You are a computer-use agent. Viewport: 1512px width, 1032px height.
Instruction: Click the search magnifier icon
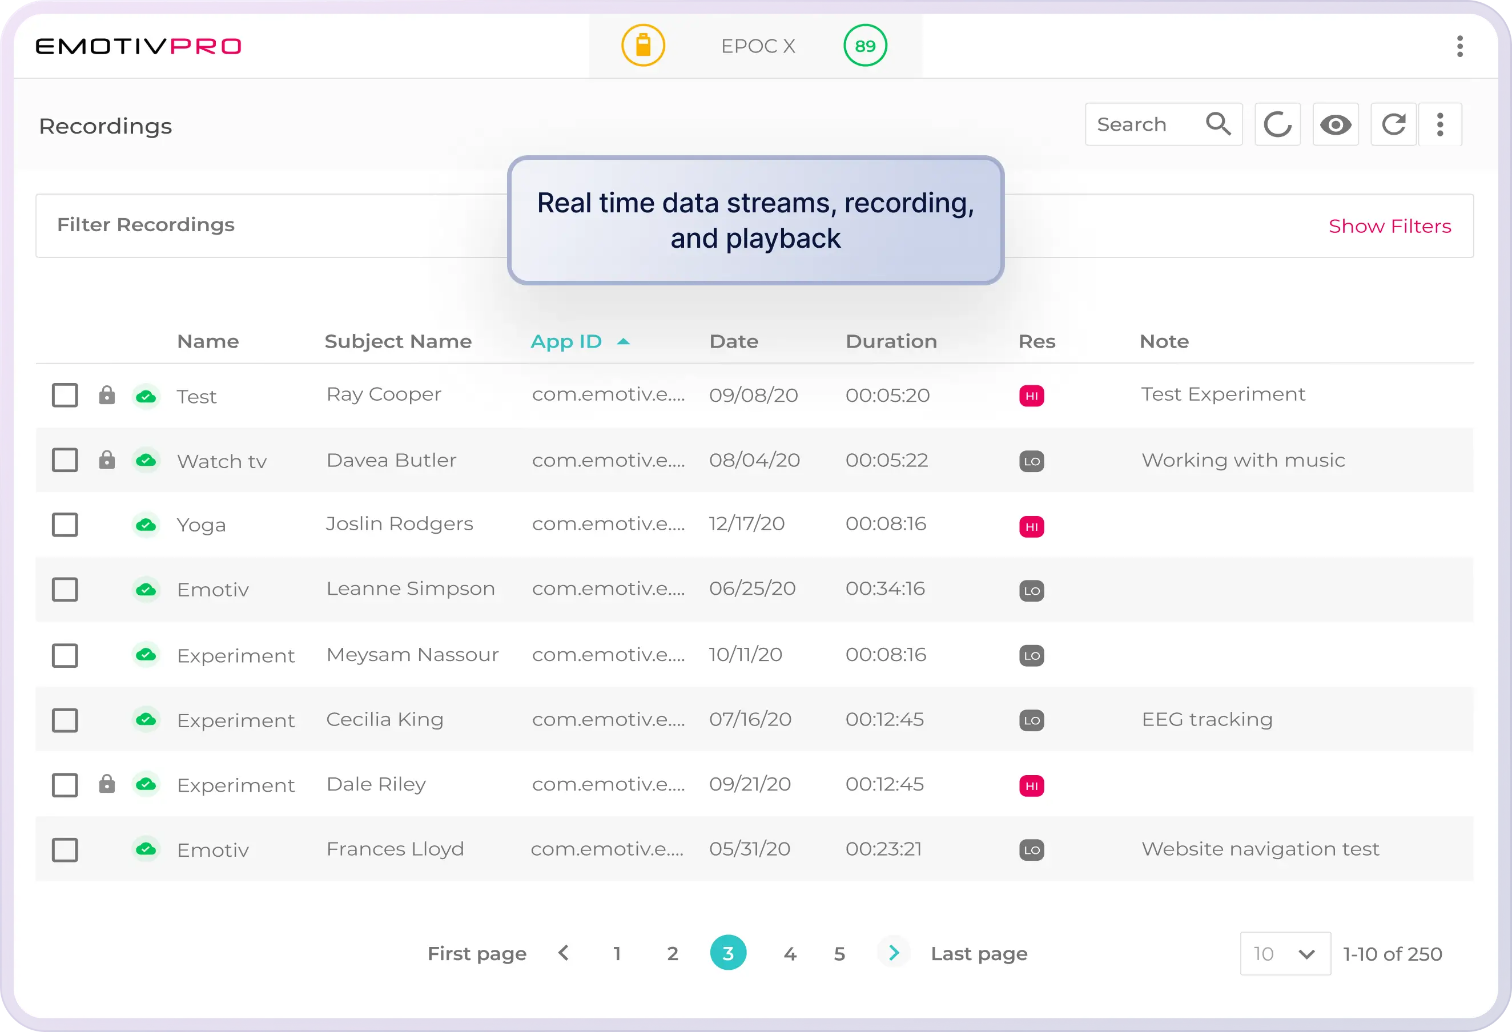point(1218,123)
